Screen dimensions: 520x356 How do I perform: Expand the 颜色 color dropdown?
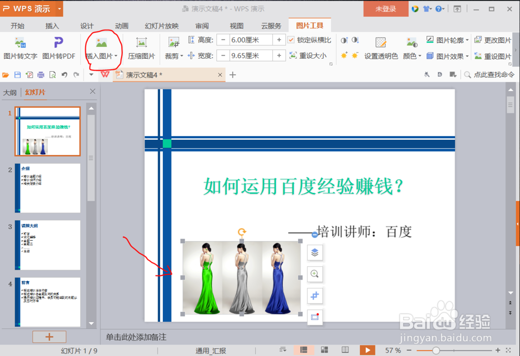click(412, 56)
